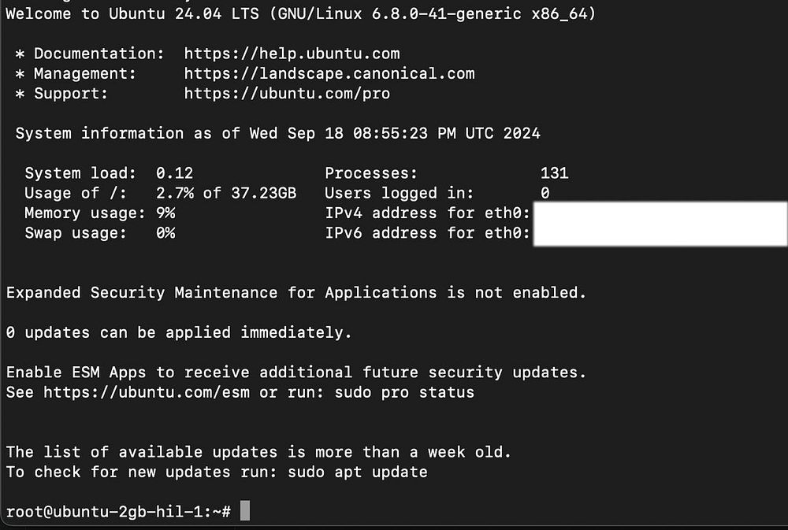The width and height of the screenshot is (788, 530).
Task: Click the '0 updates can be applied' line
Action: click(x=178, y=332)
